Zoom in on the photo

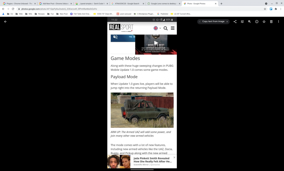click(x=249, y=22)
